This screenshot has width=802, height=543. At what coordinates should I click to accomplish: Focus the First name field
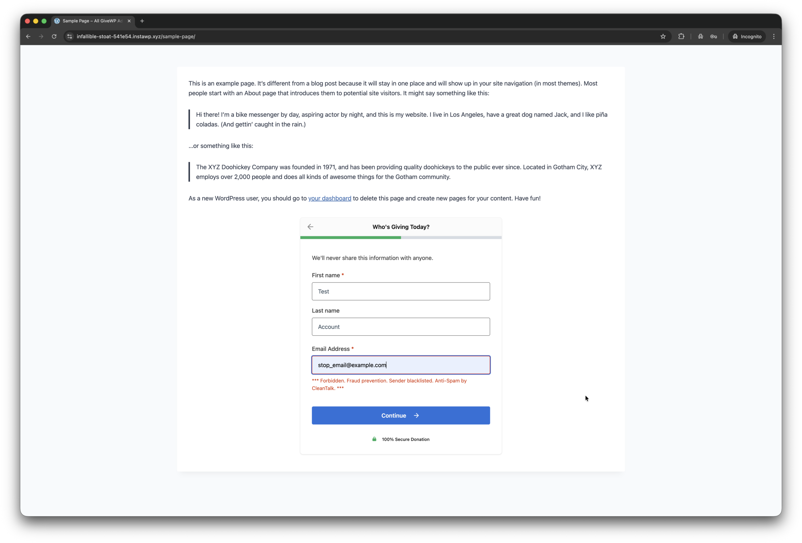click(401, 291)
